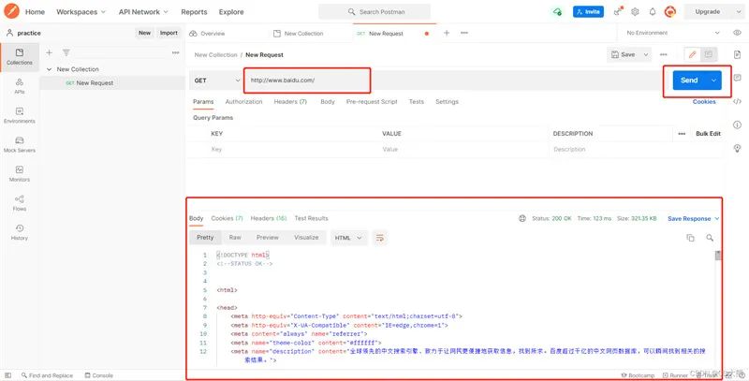Open the Workspaces dropdown menu
Screen dimensions: 749x381
tap(81, 12)
